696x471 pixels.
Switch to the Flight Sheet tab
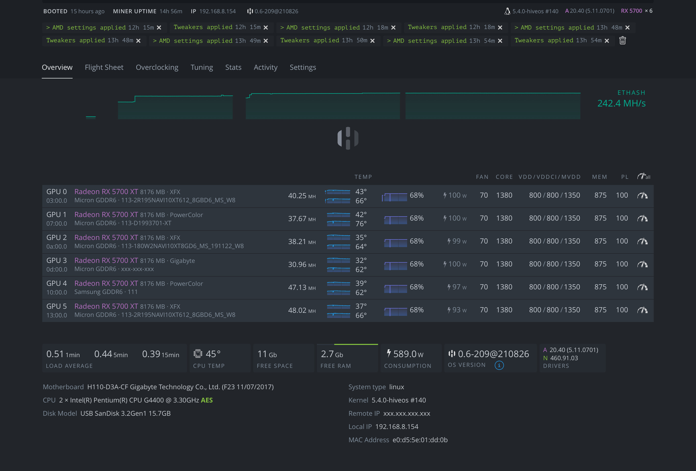[104, 67]
